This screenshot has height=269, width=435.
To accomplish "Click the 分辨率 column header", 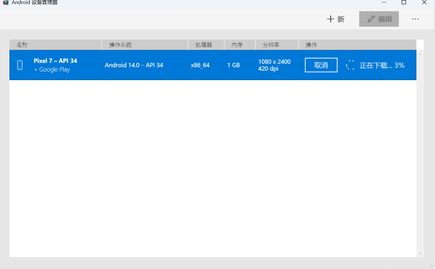I will coord(276,44).
